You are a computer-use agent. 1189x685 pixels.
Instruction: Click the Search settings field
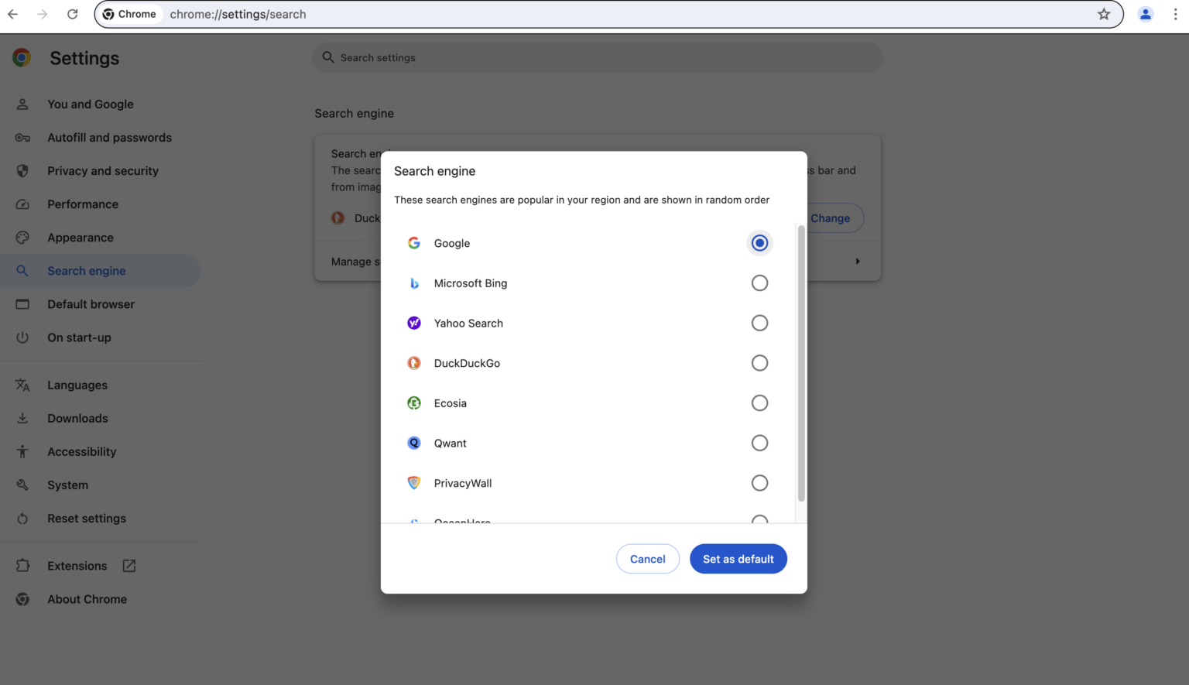click(x=598, y=57)
